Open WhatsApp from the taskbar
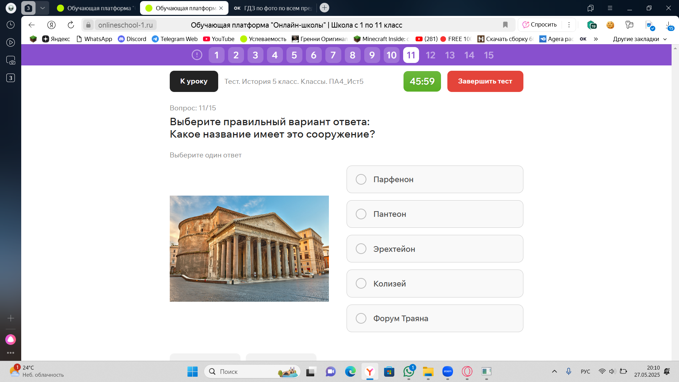 409,371
